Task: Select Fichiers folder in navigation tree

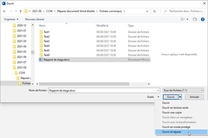Action: (24, 83)
